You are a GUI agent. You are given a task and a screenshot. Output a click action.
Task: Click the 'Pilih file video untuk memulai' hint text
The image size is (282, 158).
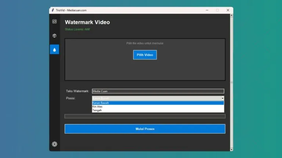pos(145,43)
